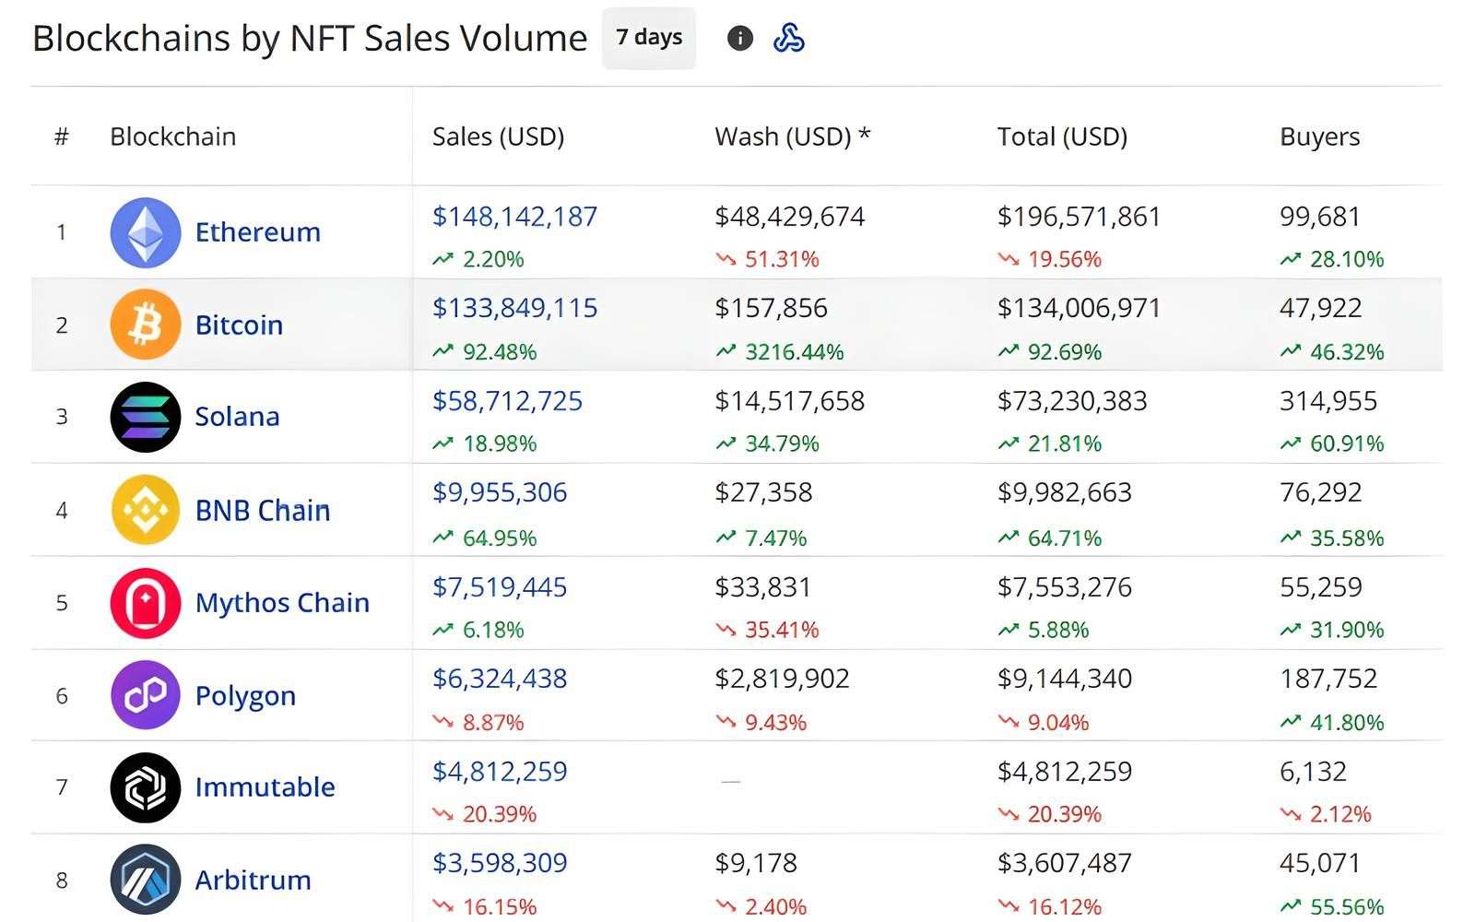Click the Blockchains by NFT Sales Volume title

tap(310, 39)
